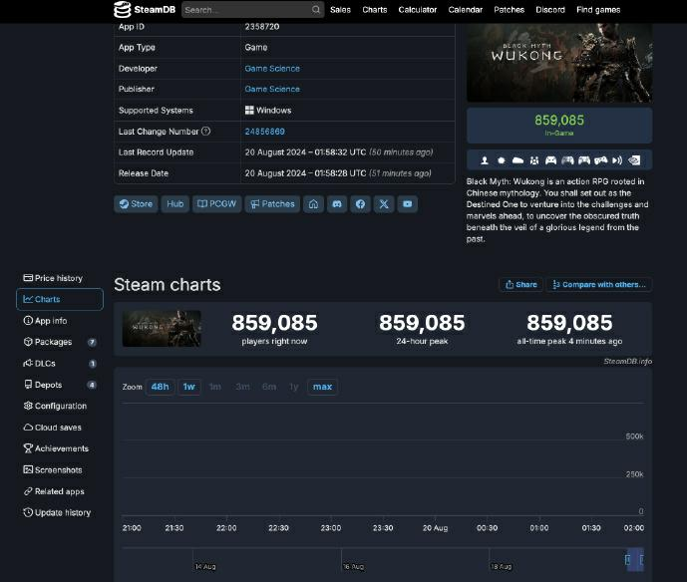Click the Facebook icon button

(361, 204)
